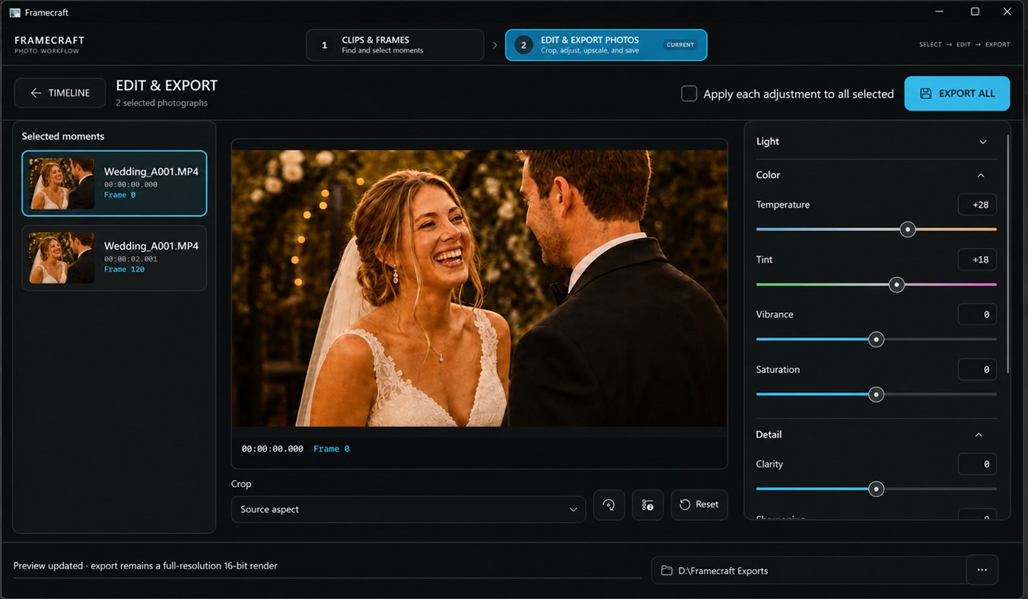
Task: Open the Source aspect crop dropdown
Action: (x=408, y=509)
